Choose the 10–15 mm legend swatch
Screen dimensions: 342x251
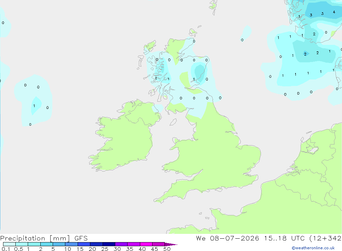tap(71, 244)
